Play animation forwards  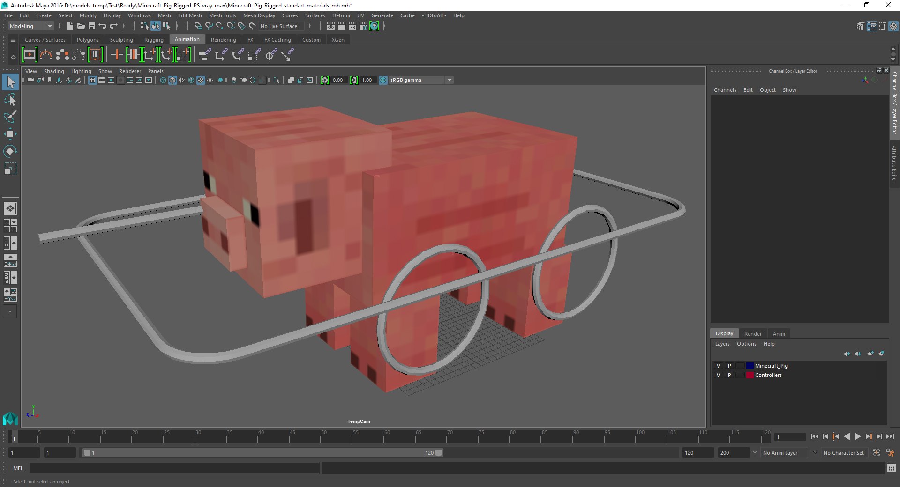click(x=857, y=436)
